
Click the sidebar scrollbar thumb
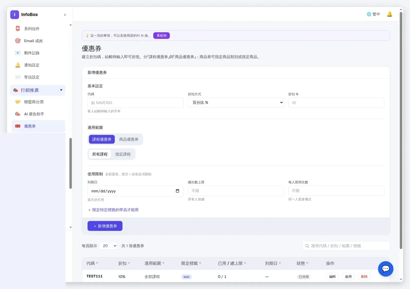[70, 163]
